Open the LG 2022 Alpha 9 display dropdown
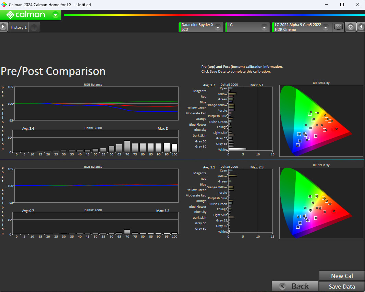This screenshot has height=292, width=365. 325,27
